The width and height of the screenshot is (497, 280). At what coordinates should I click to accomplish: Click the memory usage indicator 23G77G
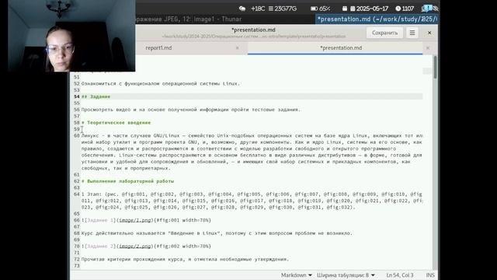[283, 9]
